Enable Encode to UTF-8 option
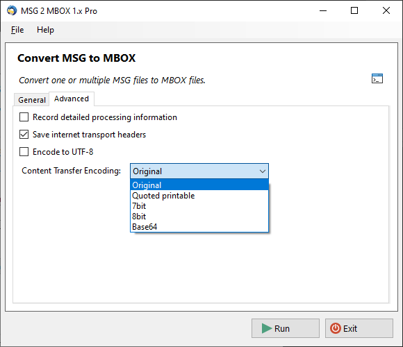This screenshot has width=403, height=347. click(x=24, y=152)
